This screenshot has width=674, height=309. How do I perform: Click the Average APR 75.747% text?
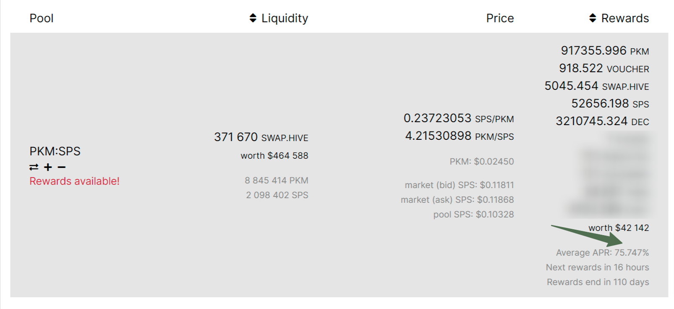click(x=602, y=253)
